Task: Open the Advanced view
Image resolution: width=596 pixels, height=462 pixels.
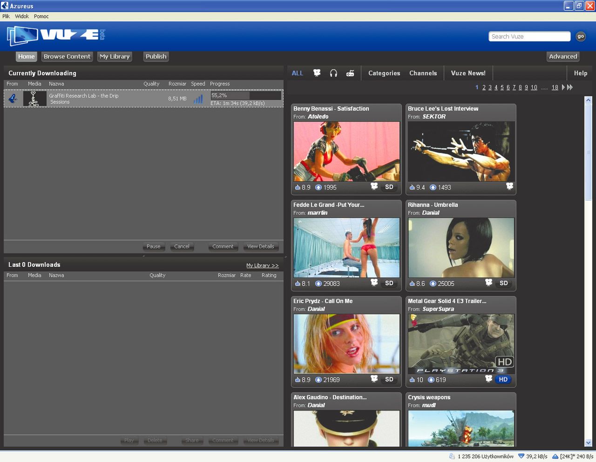Action: (x=563, y=56)
